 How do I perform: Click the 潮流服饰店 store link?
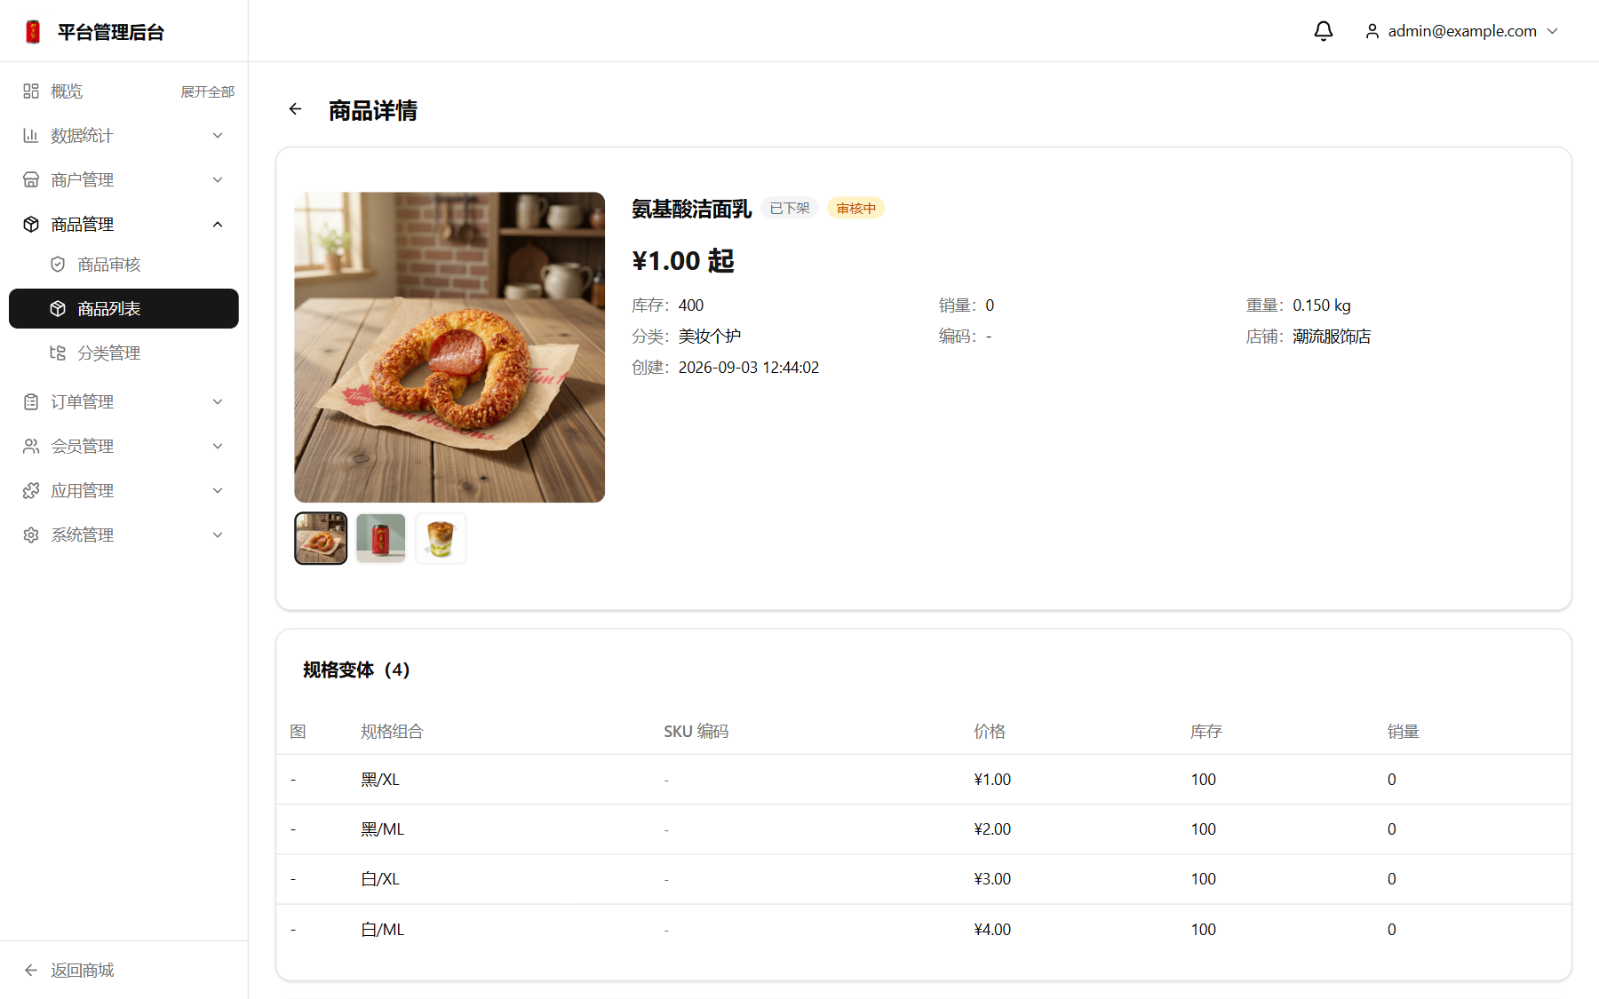pos(1332,337)
